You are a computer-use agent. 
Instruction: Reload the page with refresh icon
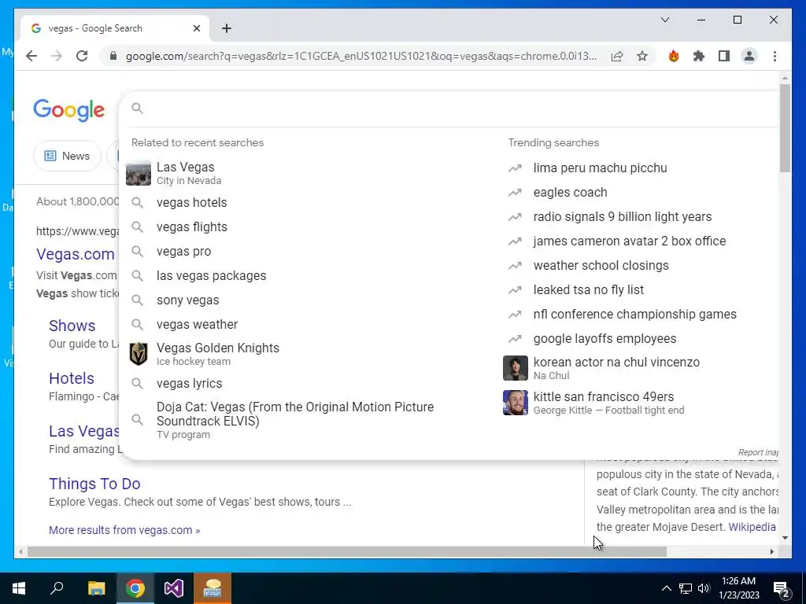82,56
